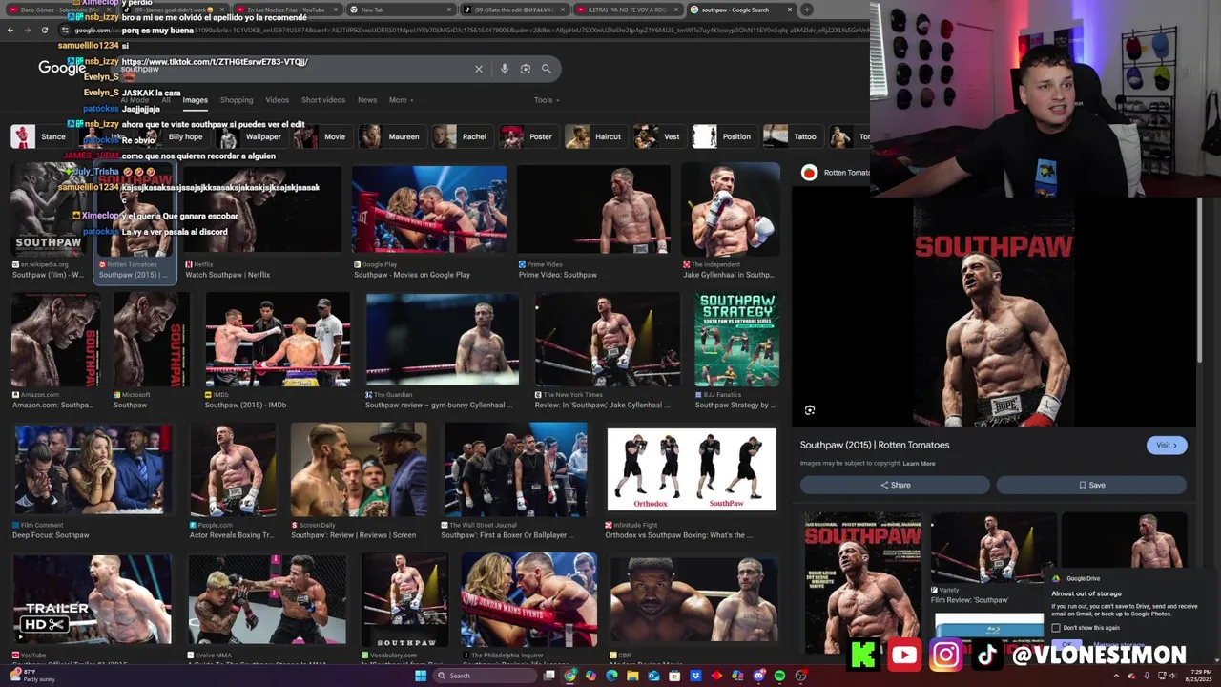Show hidden system tray icons
The height and width of the screenshot is (687, 1221).
(1117, 676)
